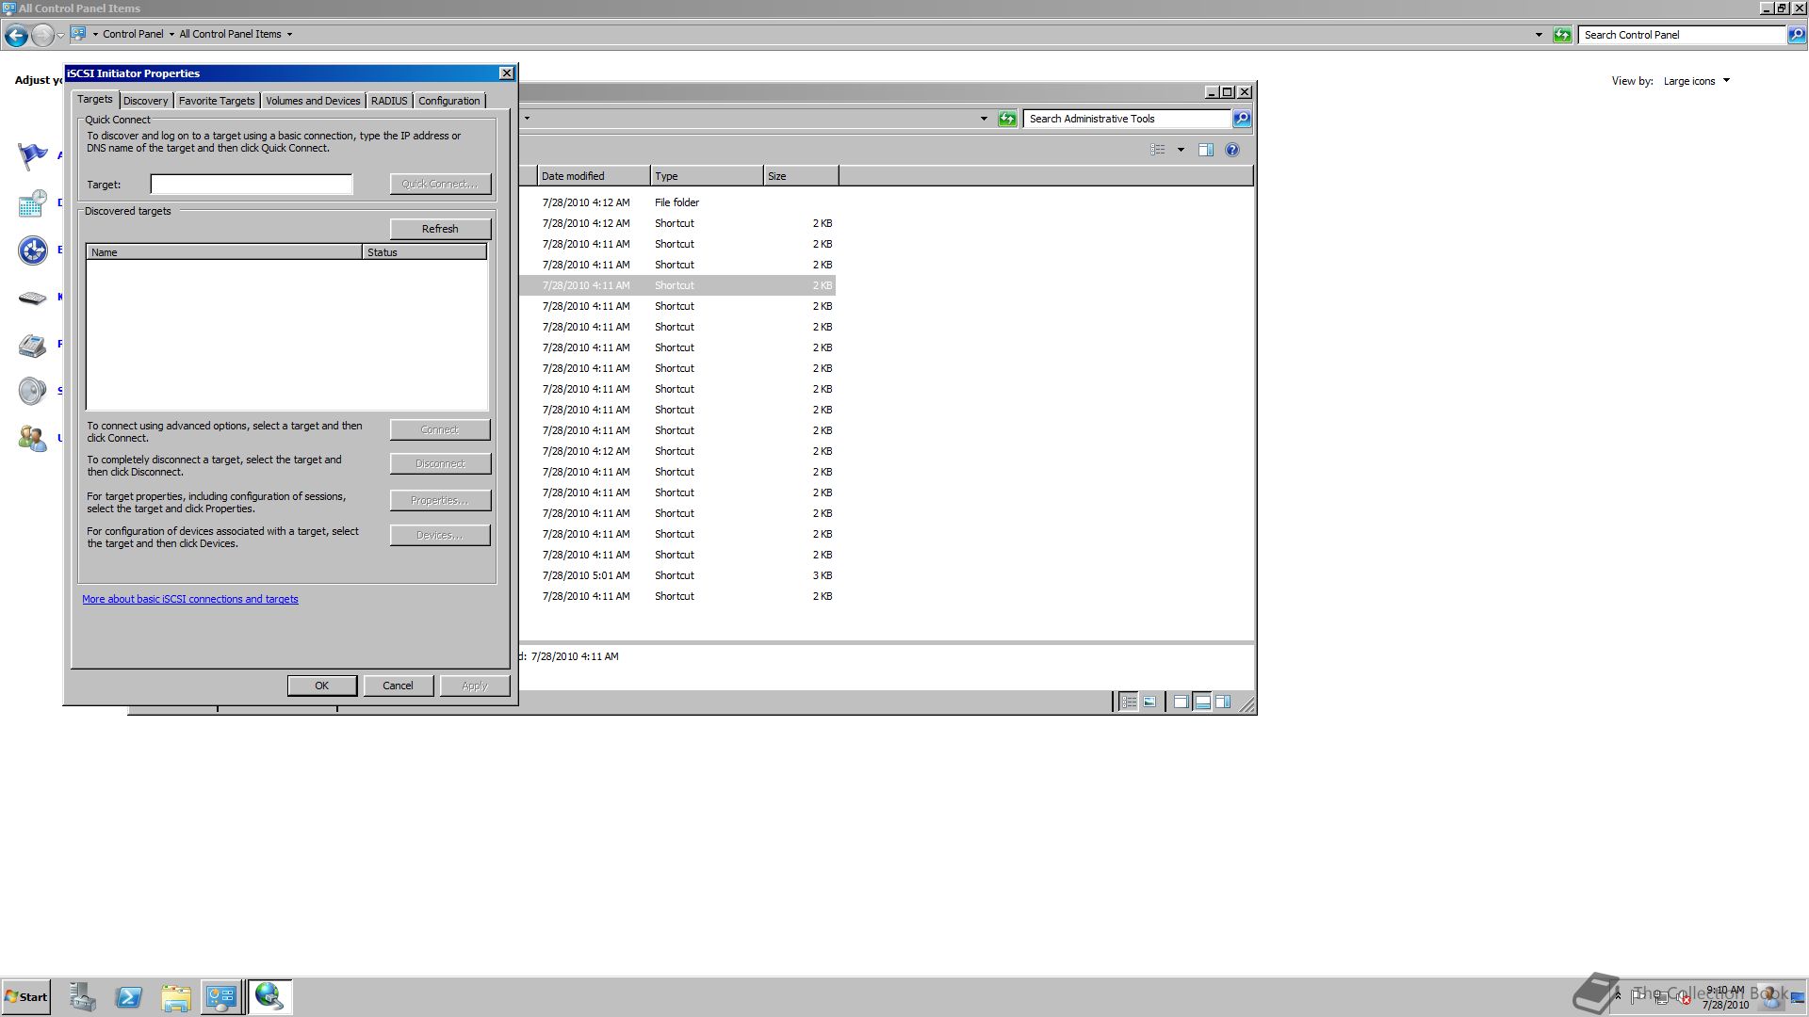Screen dimensions: 1809x1017
Task: Expand the root breadcrumb arrow after the computer icon
Action: [x=95, y=35]
